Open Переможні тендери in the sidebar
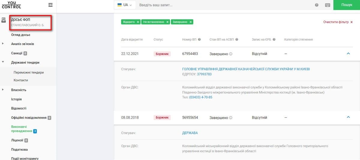Screen dimensions: 360x160 point(28,72)
